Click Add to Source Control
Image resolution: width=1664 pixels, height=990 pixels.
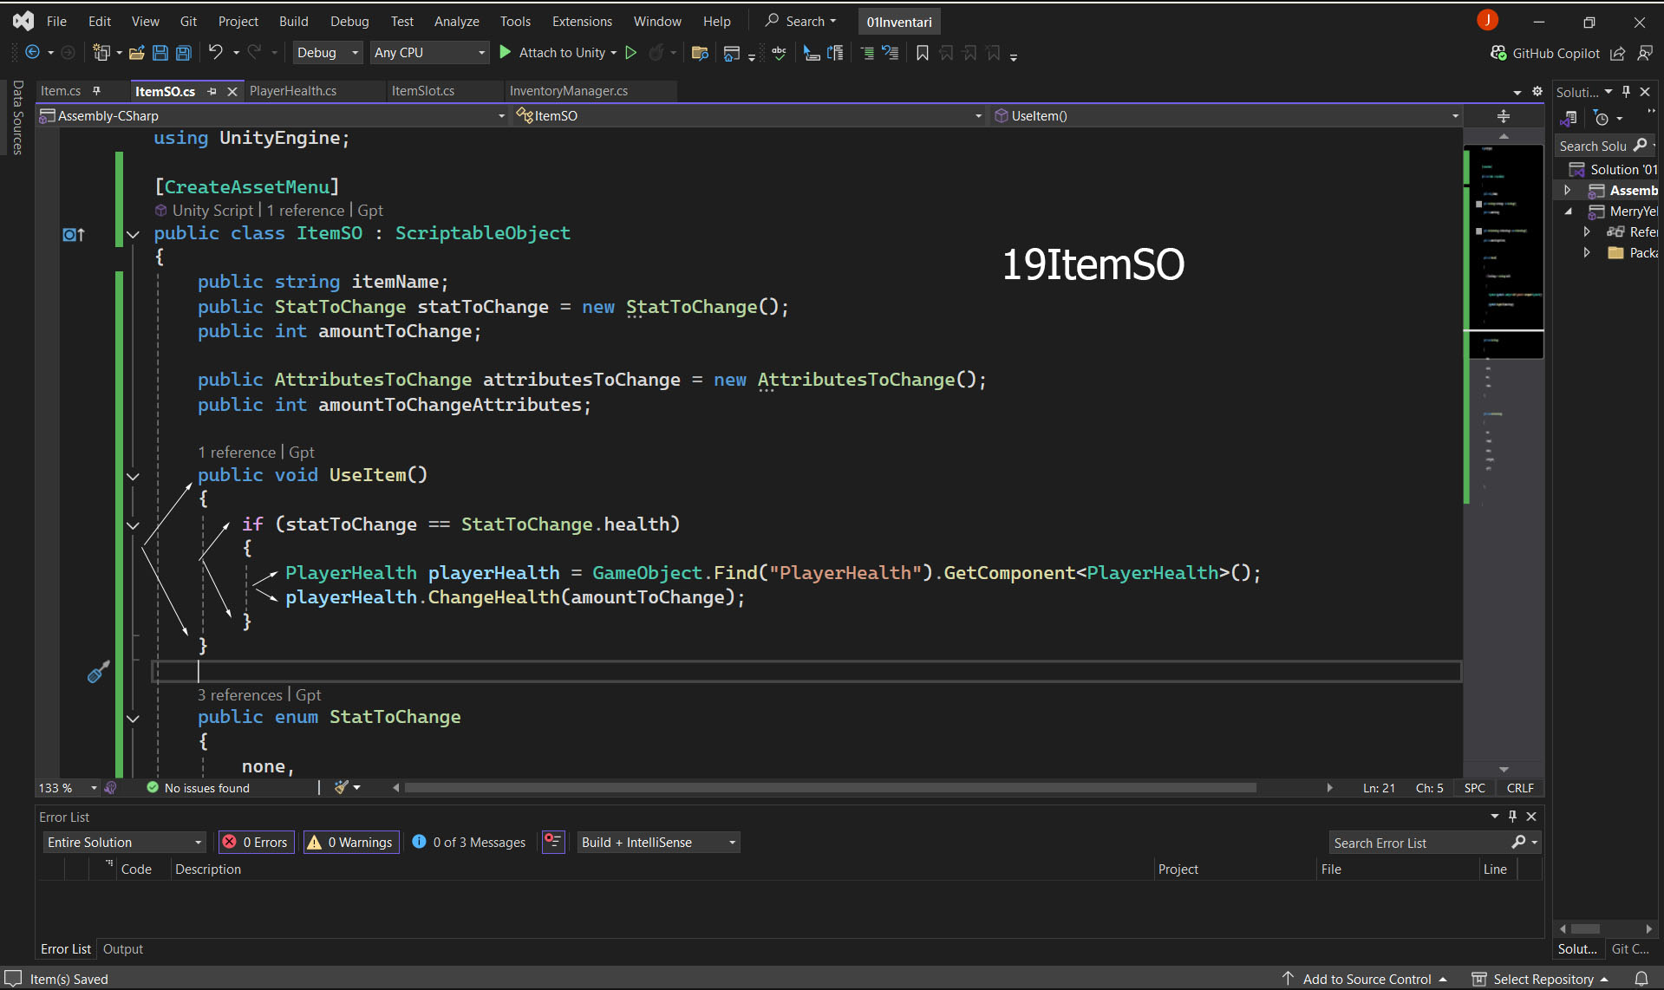1366,979
